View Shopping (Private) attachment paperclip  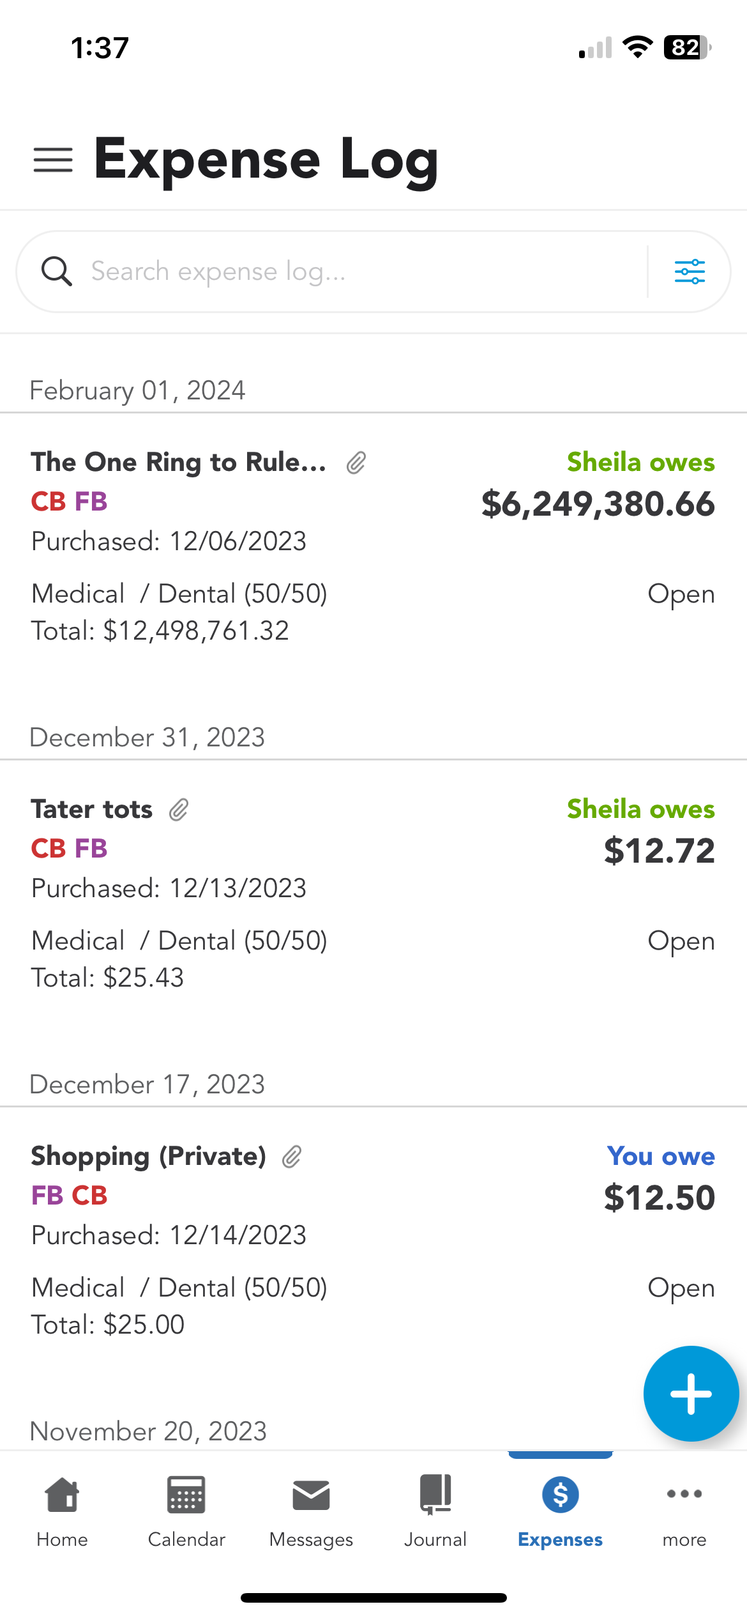(x=292, y=1157)
